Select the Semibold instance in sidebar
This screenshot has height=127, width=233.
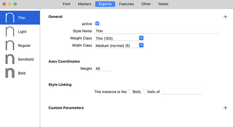[x=20, y=59]
